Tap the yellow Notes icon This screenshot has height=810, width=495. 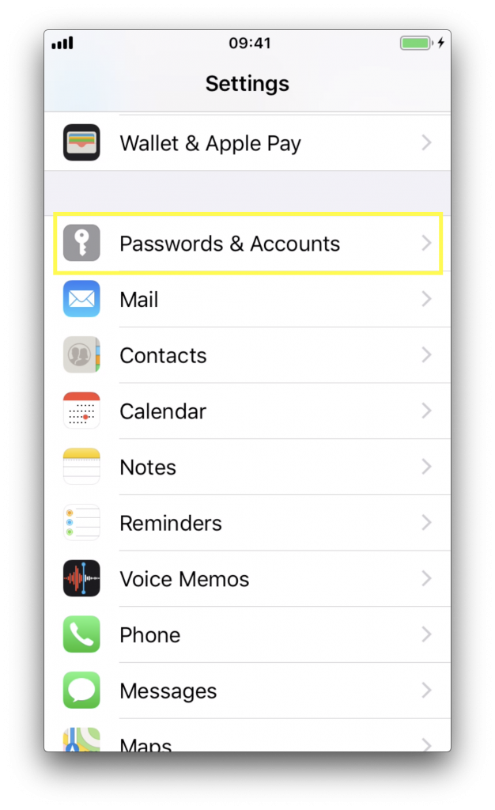[81, 467]
